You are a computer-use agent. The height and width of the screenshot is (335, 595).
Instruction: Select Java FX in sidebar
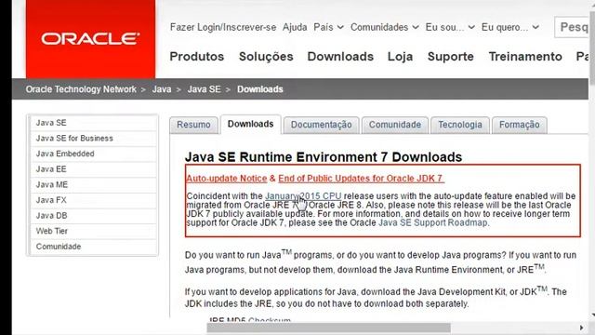tap(93, 200)
